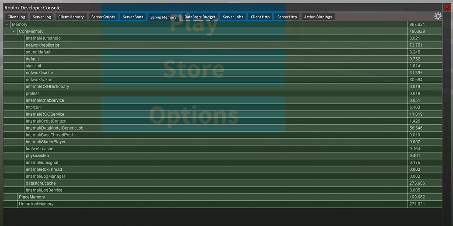This screenshot has width=453, height=226.
Task: Click the internal/StarterPlayer row
Action: (x=223, y=142)
